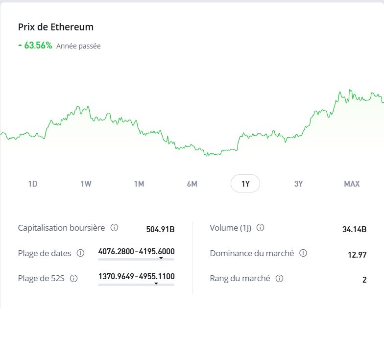This screenshot has height=359, width=384.
Task: Select the 6M chart period
Action: point(192,184)
